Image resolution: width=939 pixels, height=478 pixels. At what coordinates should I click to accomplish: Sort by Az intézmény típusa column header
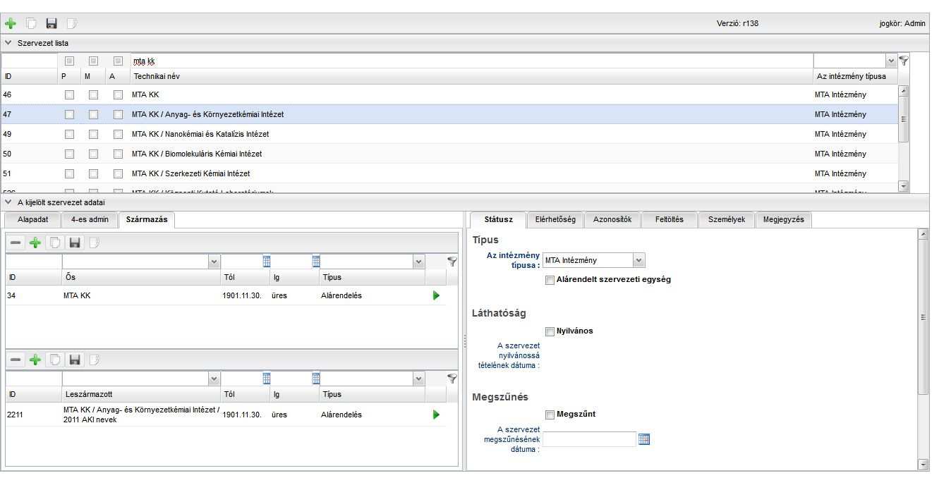click(x=855, y=76)
